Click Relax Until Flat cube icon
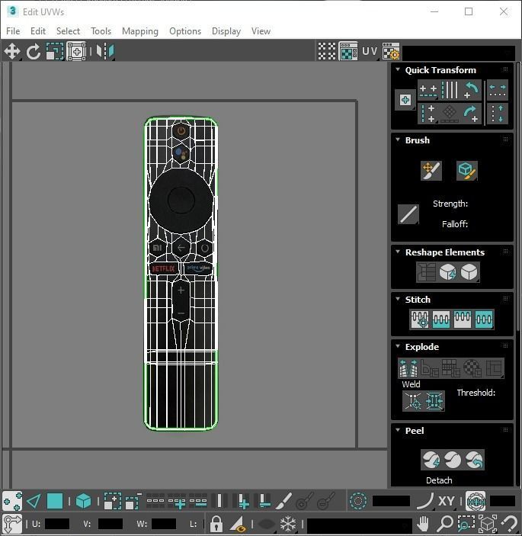 448,272
